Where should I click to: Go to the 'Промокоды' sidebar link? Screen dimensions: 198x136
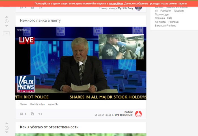click(162, 14)
